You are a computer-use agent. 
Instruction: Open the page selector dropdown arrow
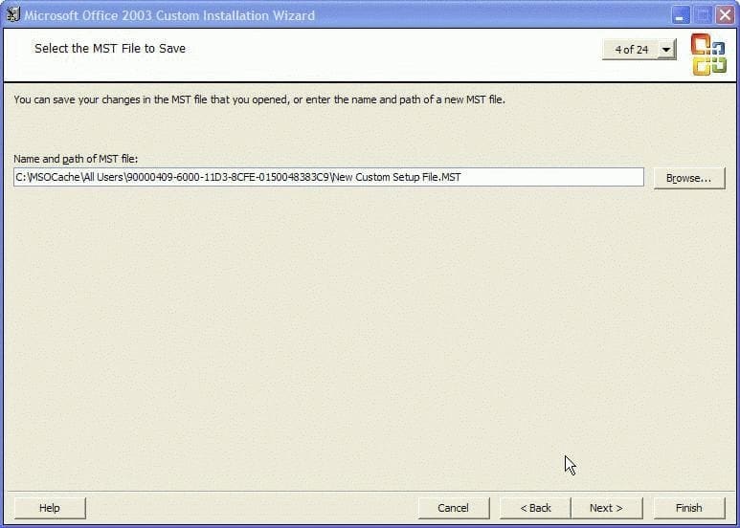[x=666, y=50]
